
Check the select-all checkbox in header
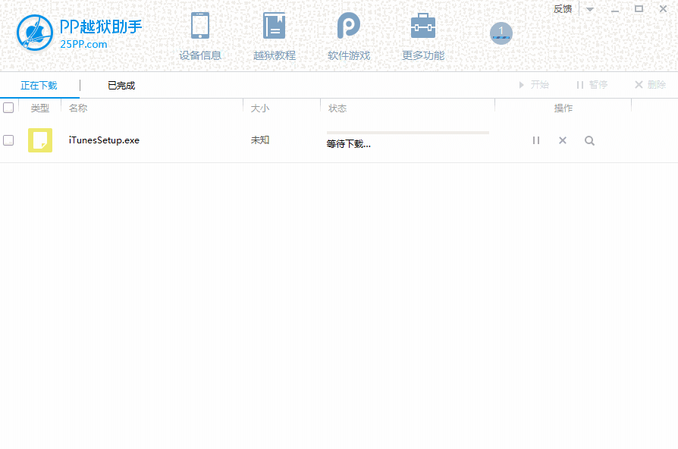pos(8,107)
